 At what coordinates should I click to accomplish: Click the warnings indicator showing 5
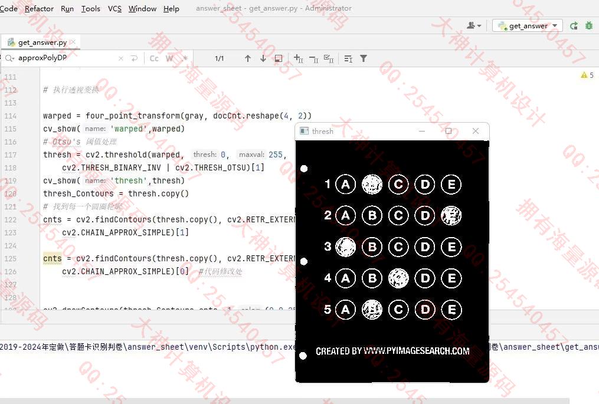tap(587, 75)
